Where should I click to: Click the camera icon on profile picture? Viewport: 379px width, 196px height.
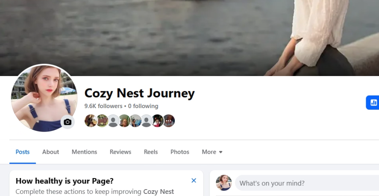click(x=68, y=122)
